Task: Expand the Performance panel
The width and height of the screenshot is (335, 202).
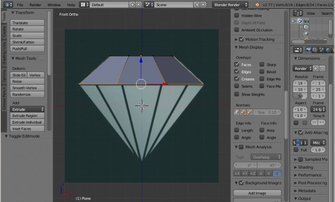Action: coord(295,175)
